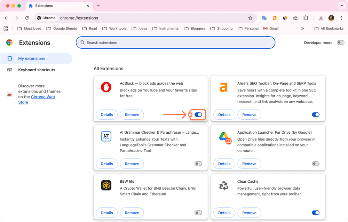Click the bookmark star icon in address bar

(x=250, y=18)
